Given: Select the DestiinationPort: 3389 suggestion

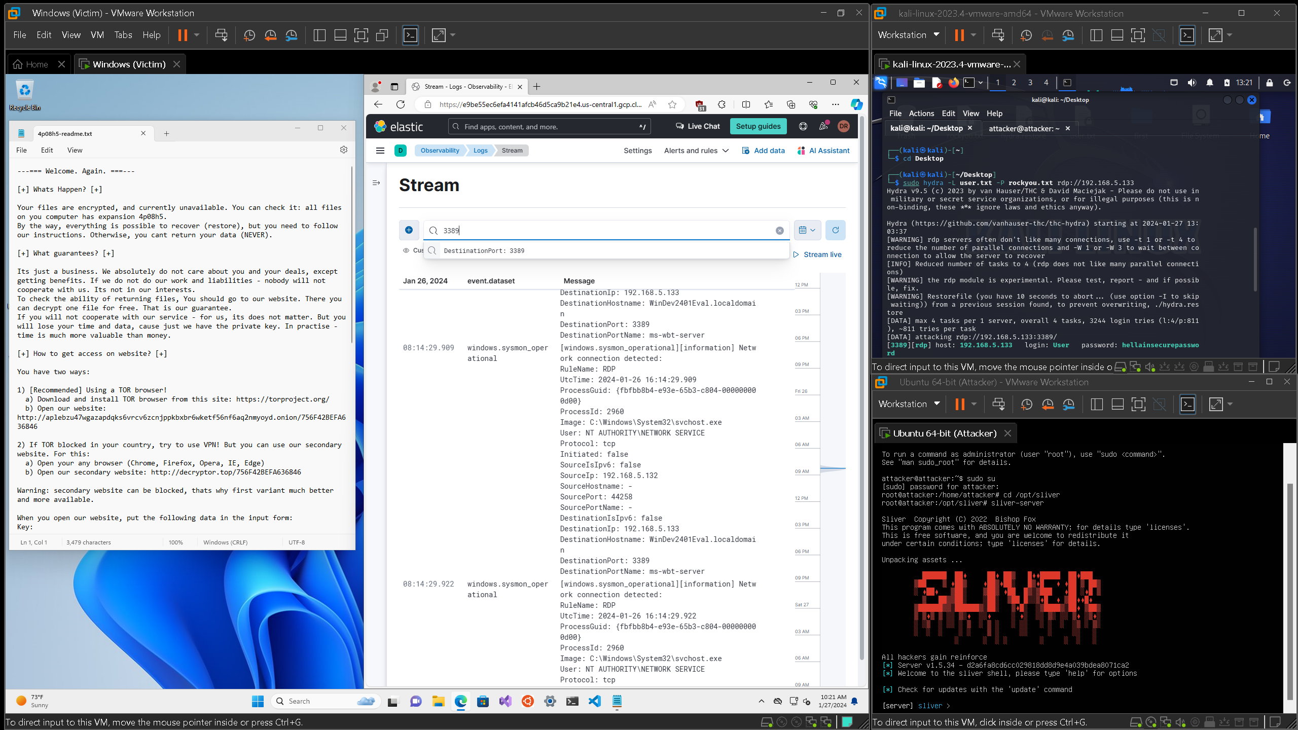Looking at the screenshot, I should 606,250.
